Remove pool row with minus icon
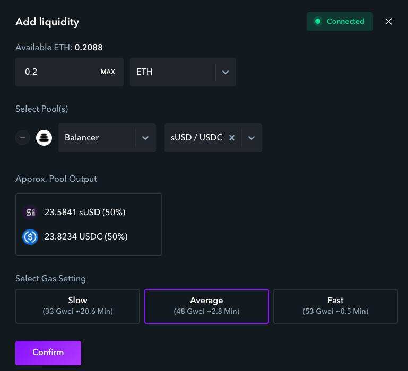This screenshot has height=371, width=408. pyautogui.click(x=23, y=138)
